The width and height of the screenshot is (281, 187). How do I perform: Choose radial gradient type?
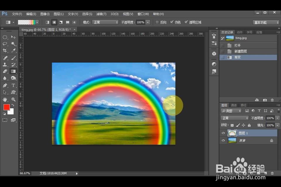pos(54,23)
